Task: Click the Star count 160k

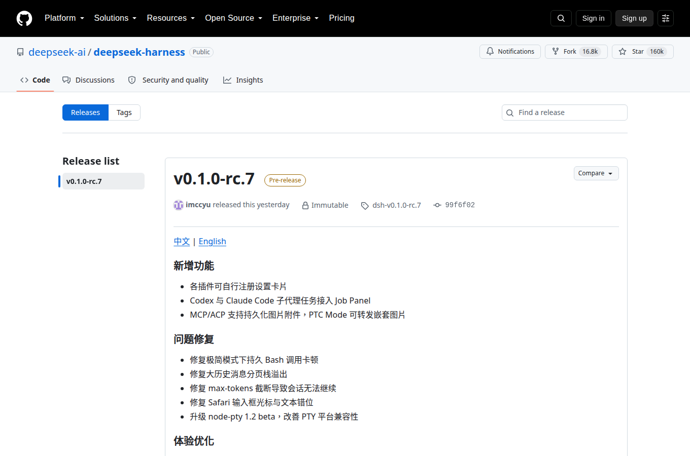Action: (x=657, y=52)
